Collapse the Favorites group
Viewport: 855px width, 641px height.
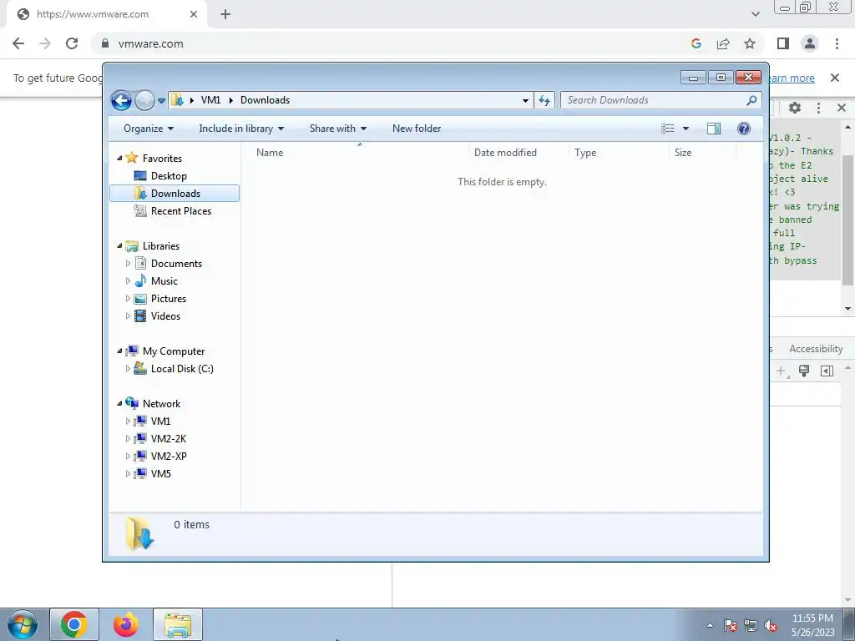119,158
